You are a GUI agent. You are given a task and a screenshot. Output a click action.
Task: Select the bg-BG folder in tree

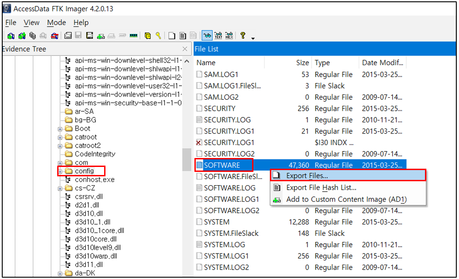[x=85, y=120]
